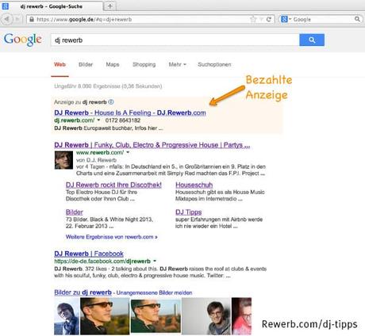Click the author photo thumbnail of D.J. Rewerb

63,160
